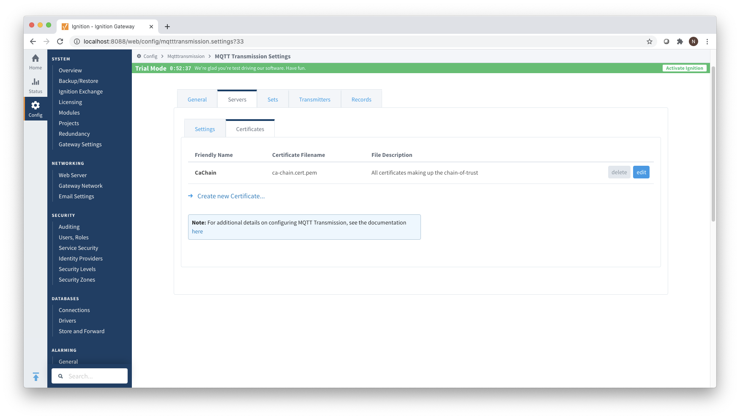Click the search magnifier icon
The width and height of the screenshot is (740, 419).
pos(60,376)
